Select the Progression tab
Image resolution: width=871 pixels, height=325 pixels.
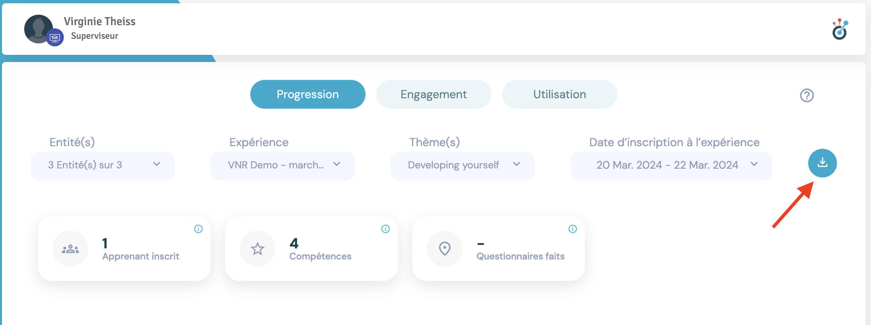(307, 94)
